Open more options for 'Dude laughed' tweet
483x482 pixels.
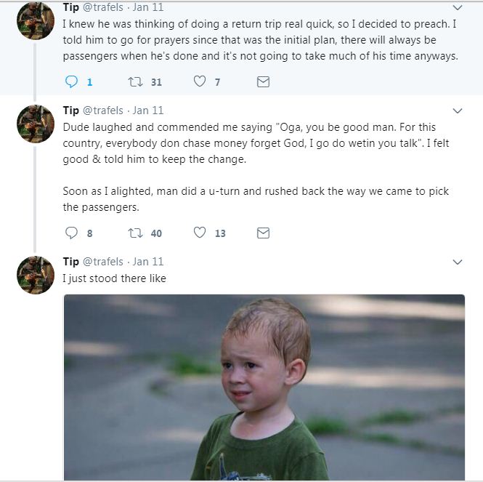pos(458,111)
